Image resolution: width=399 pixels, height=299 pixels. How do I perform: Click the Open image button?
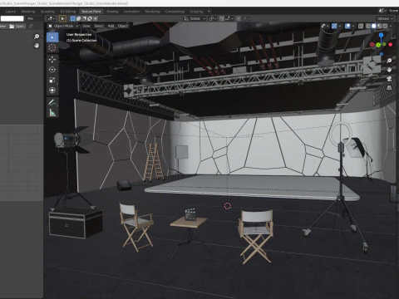click(x=17, y=27)
